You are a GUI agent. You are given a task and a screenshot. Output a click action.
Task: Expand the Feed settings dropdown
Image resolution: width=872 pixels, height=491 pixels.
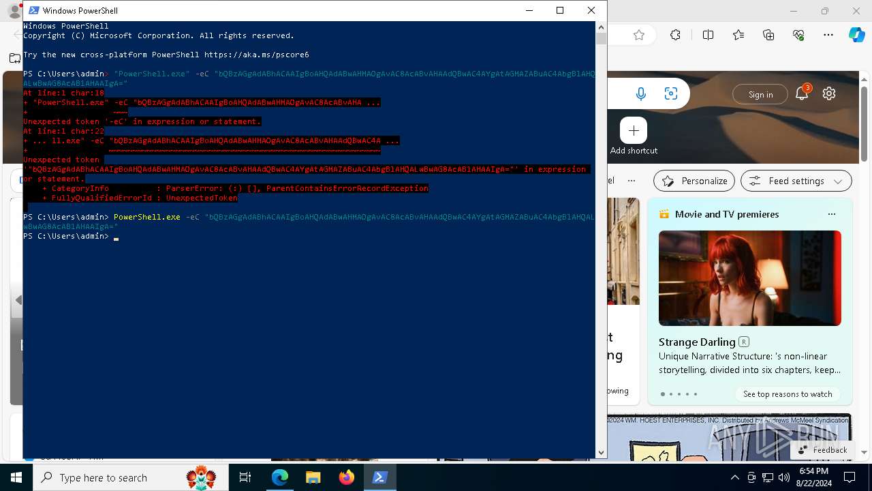tap(796, 181)
